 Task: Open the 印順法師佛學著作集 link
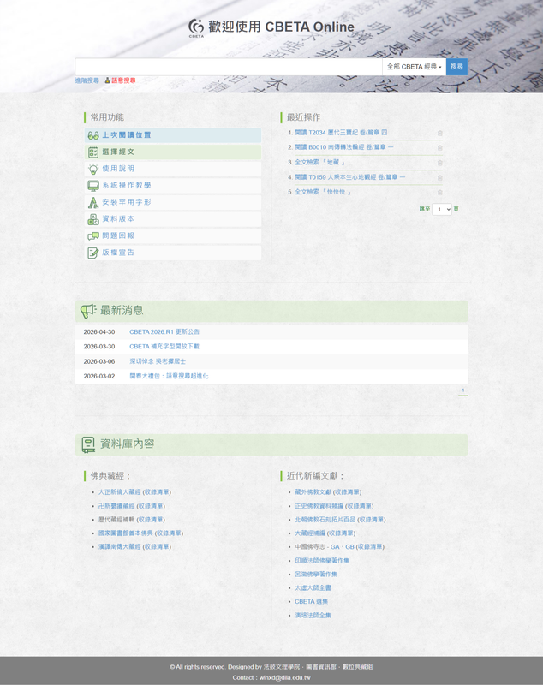pyautogui.click(x=322, y=561)
